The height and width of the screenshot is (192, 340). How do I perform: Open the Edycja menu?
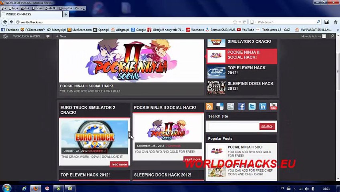13,8
